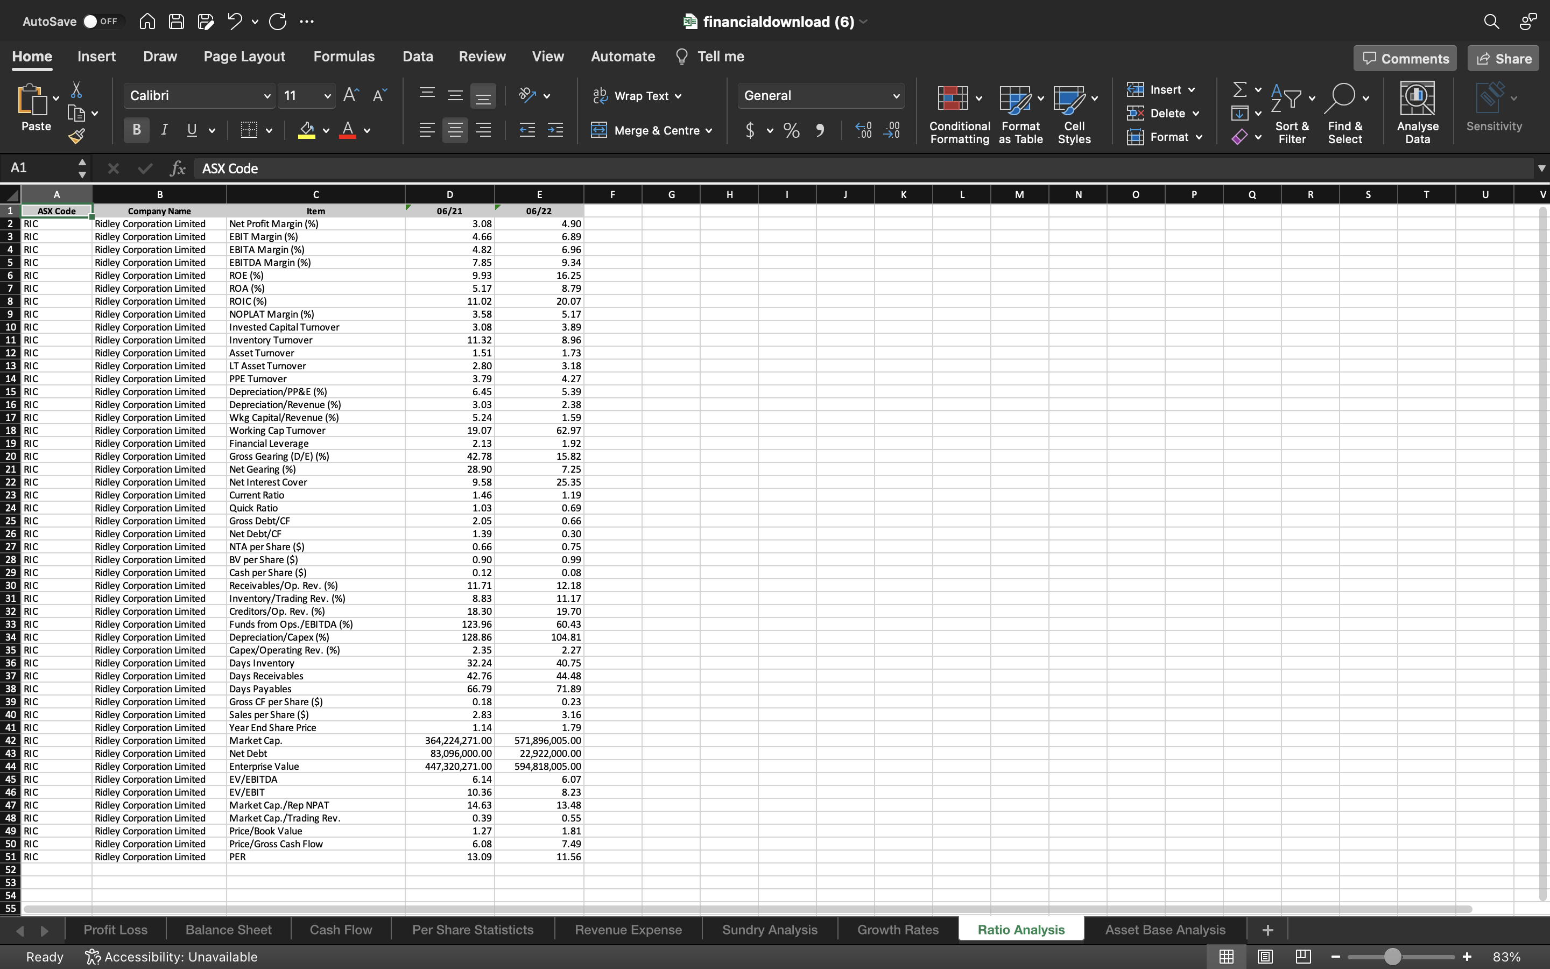This screenshot has width=1550, height=969.
Task: Adjust the zoom slider handle
Action: coord(1392,957)
